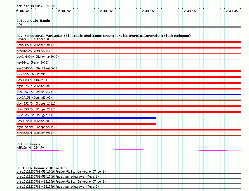Select the red bar below esv2346004 (Bentley2008)
Screen dimensions: 249x191
coord(129,71)
